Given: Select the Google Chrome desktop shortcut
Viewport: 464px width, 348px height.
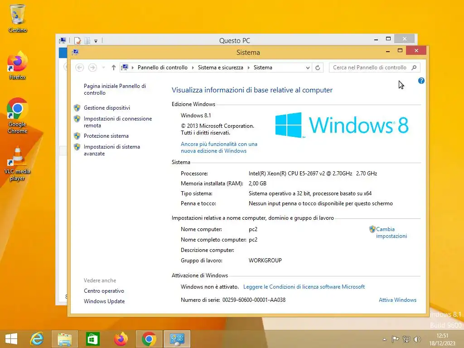Looking at the screenshot, I should [18, 116].
